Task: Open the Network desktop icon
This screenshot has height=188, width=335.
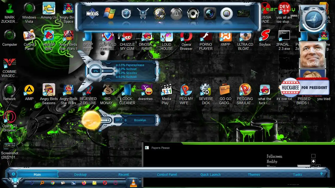Action: coord(10,92)
